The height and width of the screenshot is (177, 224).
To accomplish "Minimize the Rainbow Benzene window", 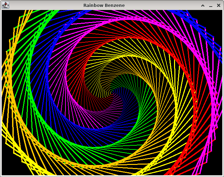I will pos(211,6).
